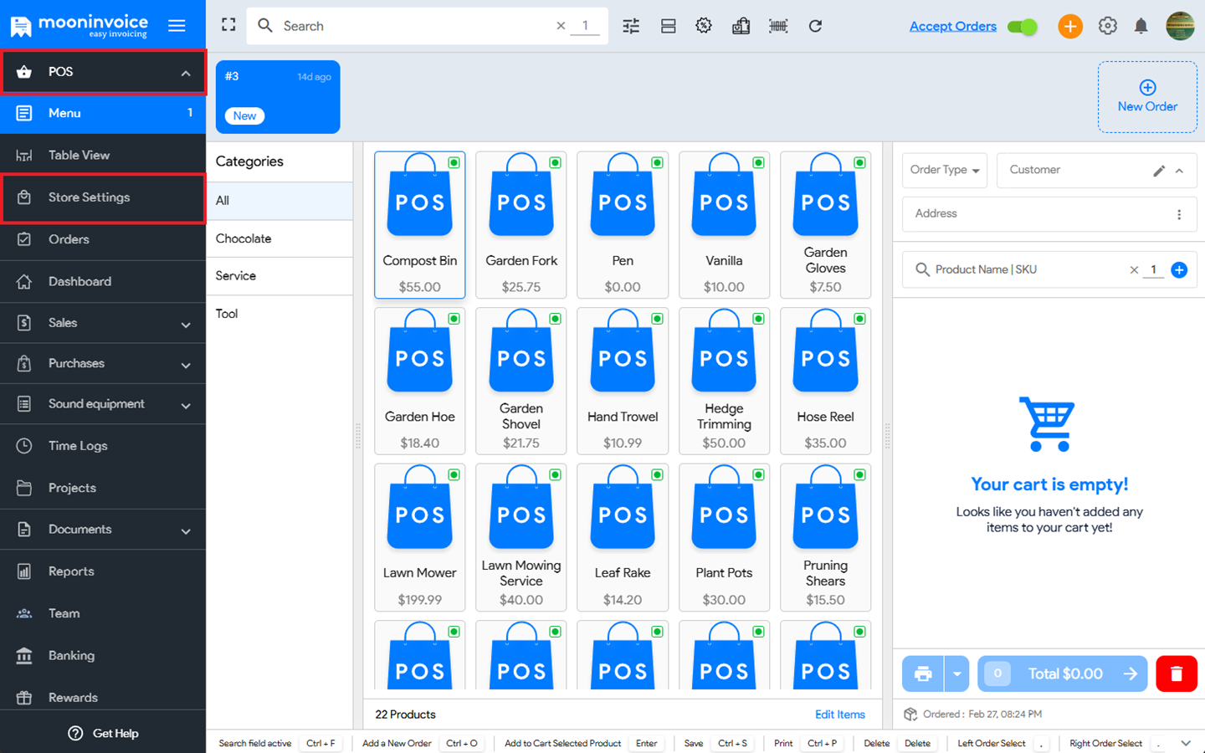The image size is (1205, 753).
Task: Click the orange plus quick-add button
Action: [1069, 26]
